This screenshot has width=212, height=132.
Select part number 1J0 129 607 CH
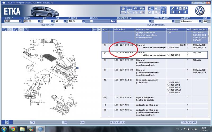click(x=123, y=53)
